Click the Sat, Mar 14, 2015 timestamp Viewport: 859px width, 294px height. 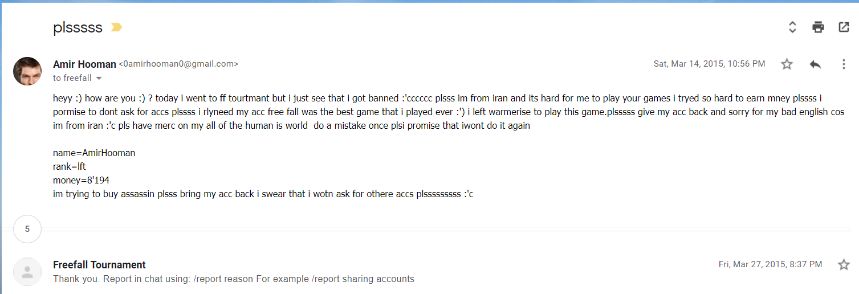(709, 64)
